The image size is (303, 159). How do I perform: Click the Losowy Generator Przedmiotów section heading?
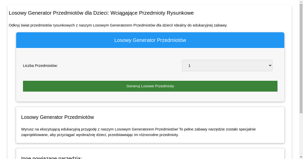(x=58, y=117)
